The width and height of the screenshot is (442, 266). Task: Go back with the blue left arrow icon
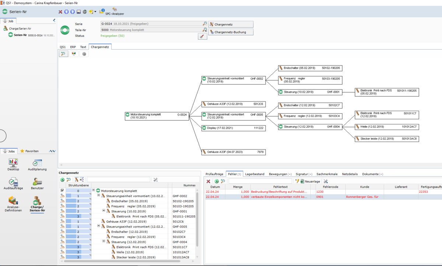pos(66,12)
